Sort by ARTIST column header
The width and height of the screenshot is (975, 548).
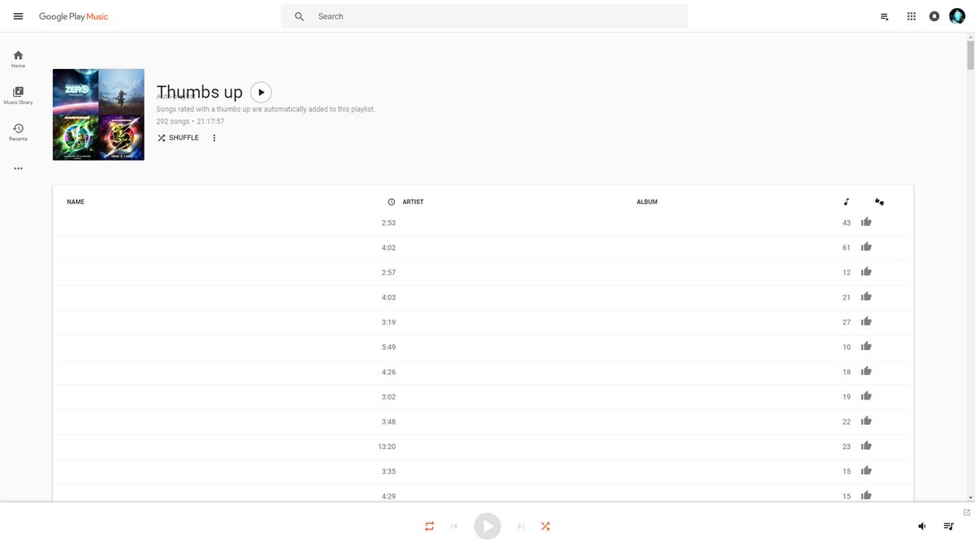[x=413, y=202]
